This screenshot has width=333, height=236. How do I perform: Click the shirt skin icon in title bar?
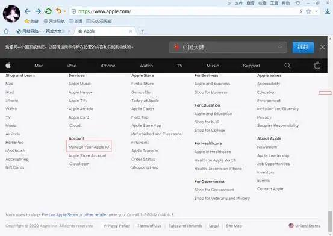pyautogui.click(x=297, y=3)
